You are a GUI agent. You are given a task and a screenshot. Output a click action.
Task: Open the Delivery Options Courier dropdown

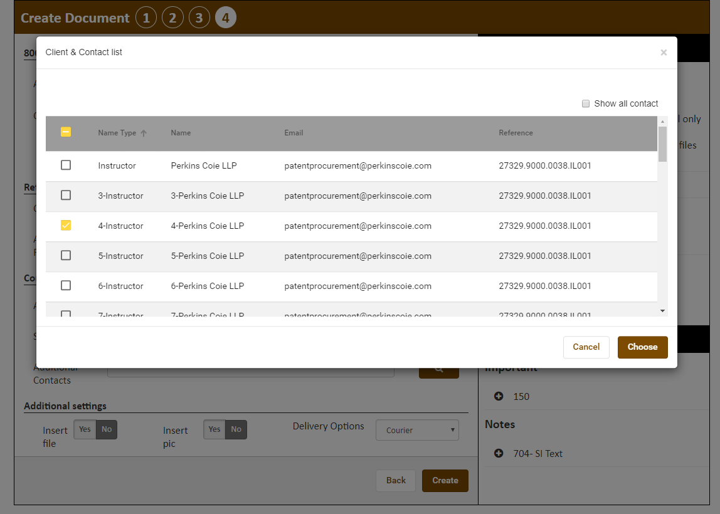(417, 430)
